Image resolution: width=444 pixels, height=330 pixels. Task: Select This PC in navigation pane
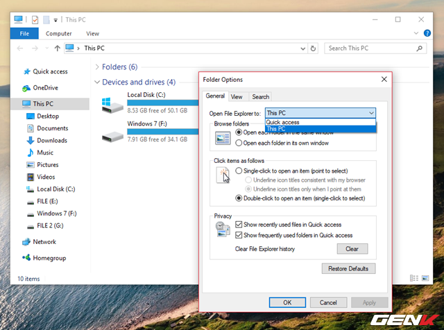click(50, 104)
